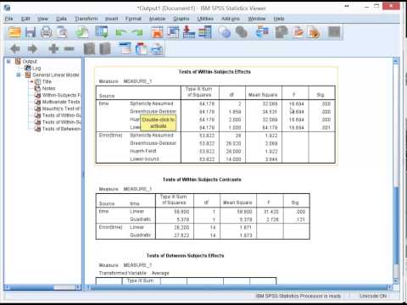Click the gray square icon ending the top toolbar
407x305 pixels.
point(334,32)
